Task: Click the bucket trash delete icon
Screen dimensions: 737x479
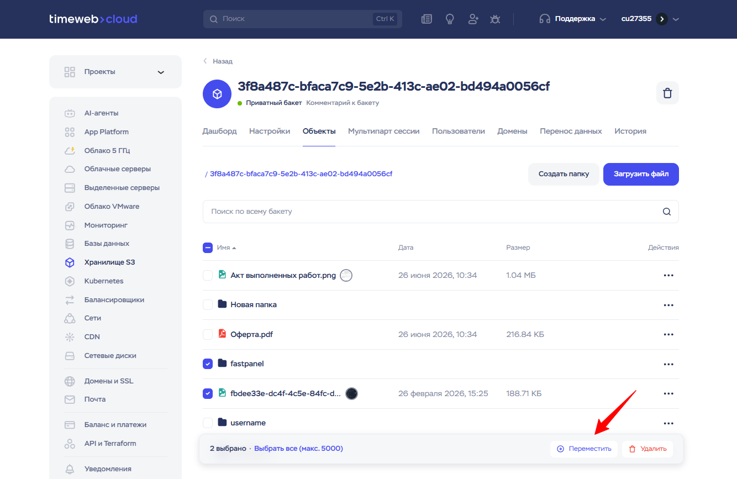Action: tap(667, 93)
